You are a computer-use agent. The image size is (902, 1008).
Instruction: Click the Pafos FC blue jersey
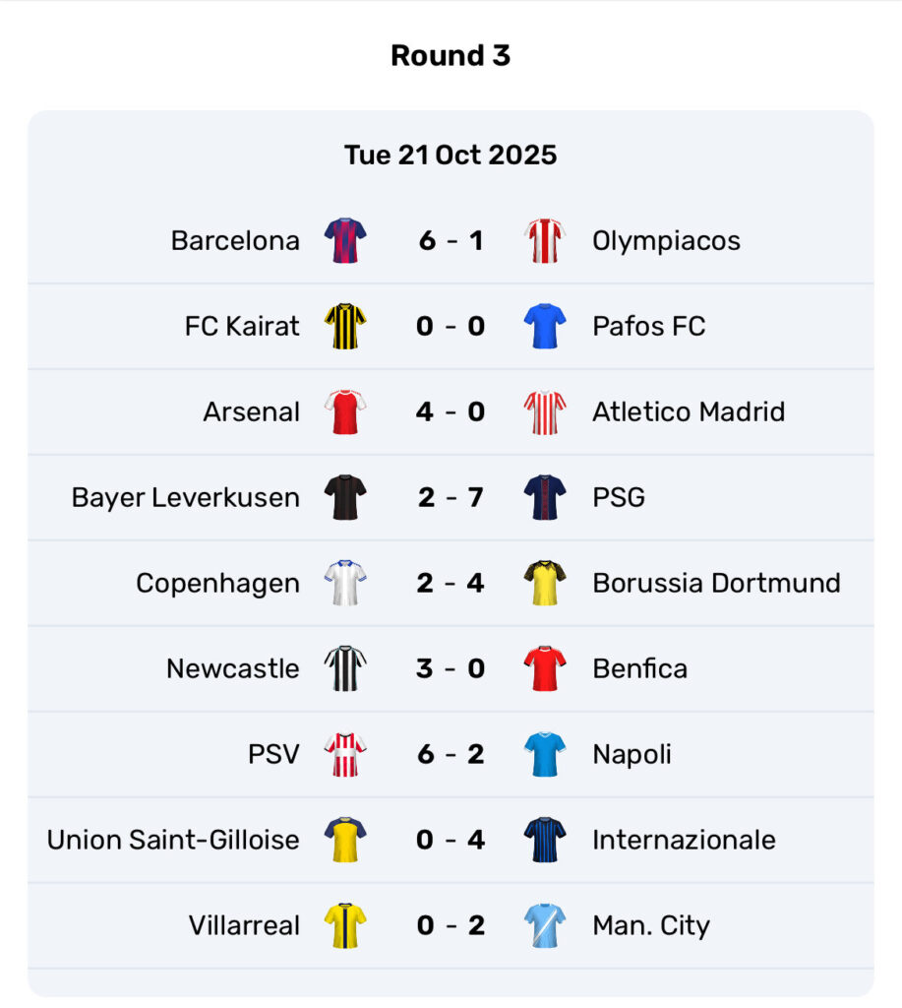545,327
